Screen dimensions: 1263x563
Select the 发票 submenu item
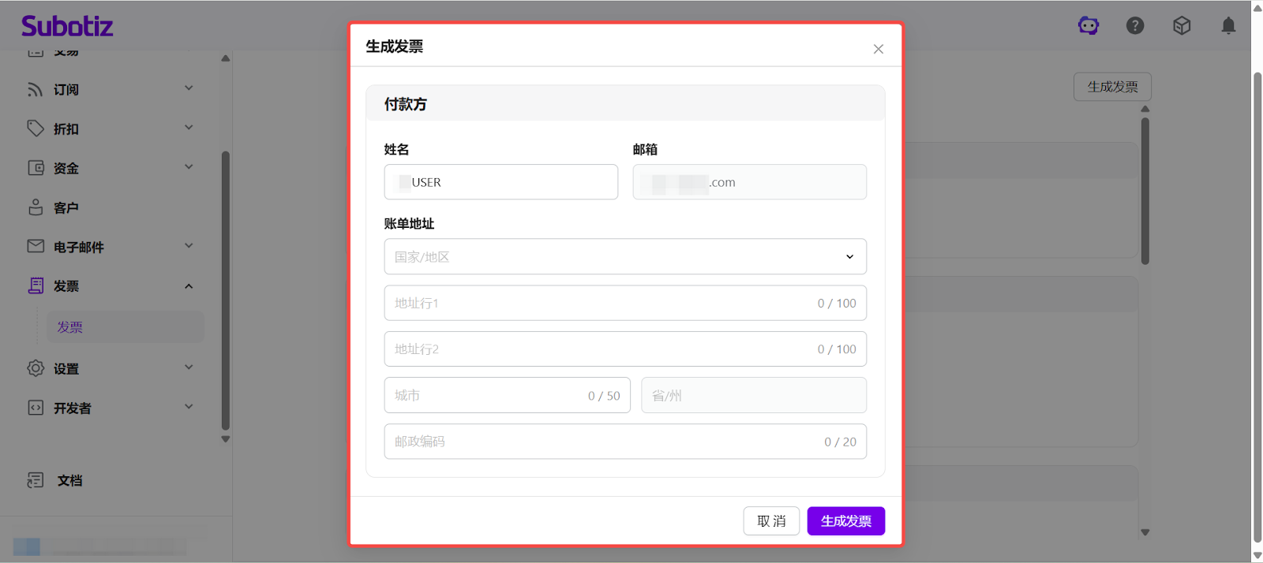[70, 327]
